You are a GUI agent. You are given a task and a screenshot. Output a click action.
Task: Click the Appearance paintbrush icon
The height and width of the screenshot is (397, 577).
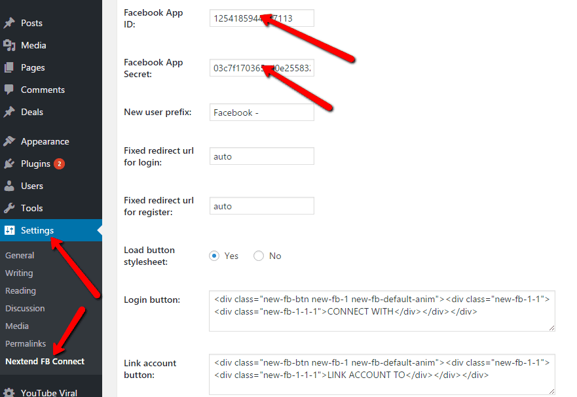point(9,141)
